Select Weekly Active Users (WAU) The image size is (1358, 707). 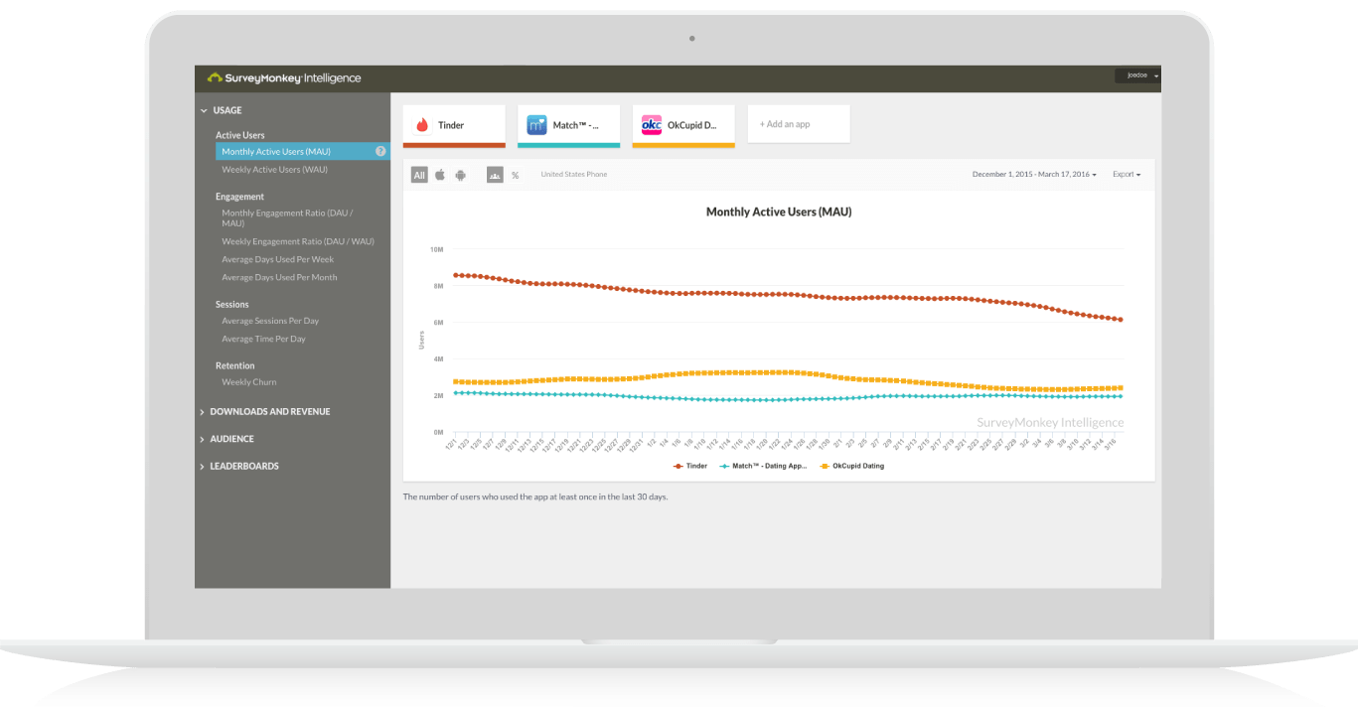(x=275, y=169)
